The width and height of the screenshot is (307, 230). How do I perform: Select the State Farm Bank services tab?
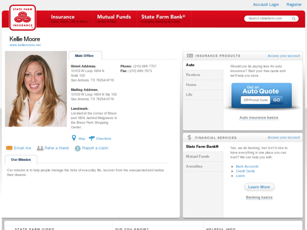pyautogui.click(x=203, y=146)
